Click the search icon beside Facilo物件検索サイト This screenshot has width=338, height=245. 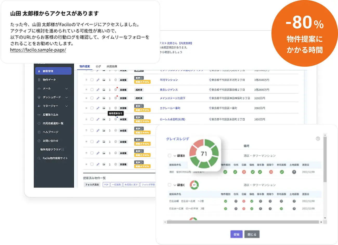[39, 158]
